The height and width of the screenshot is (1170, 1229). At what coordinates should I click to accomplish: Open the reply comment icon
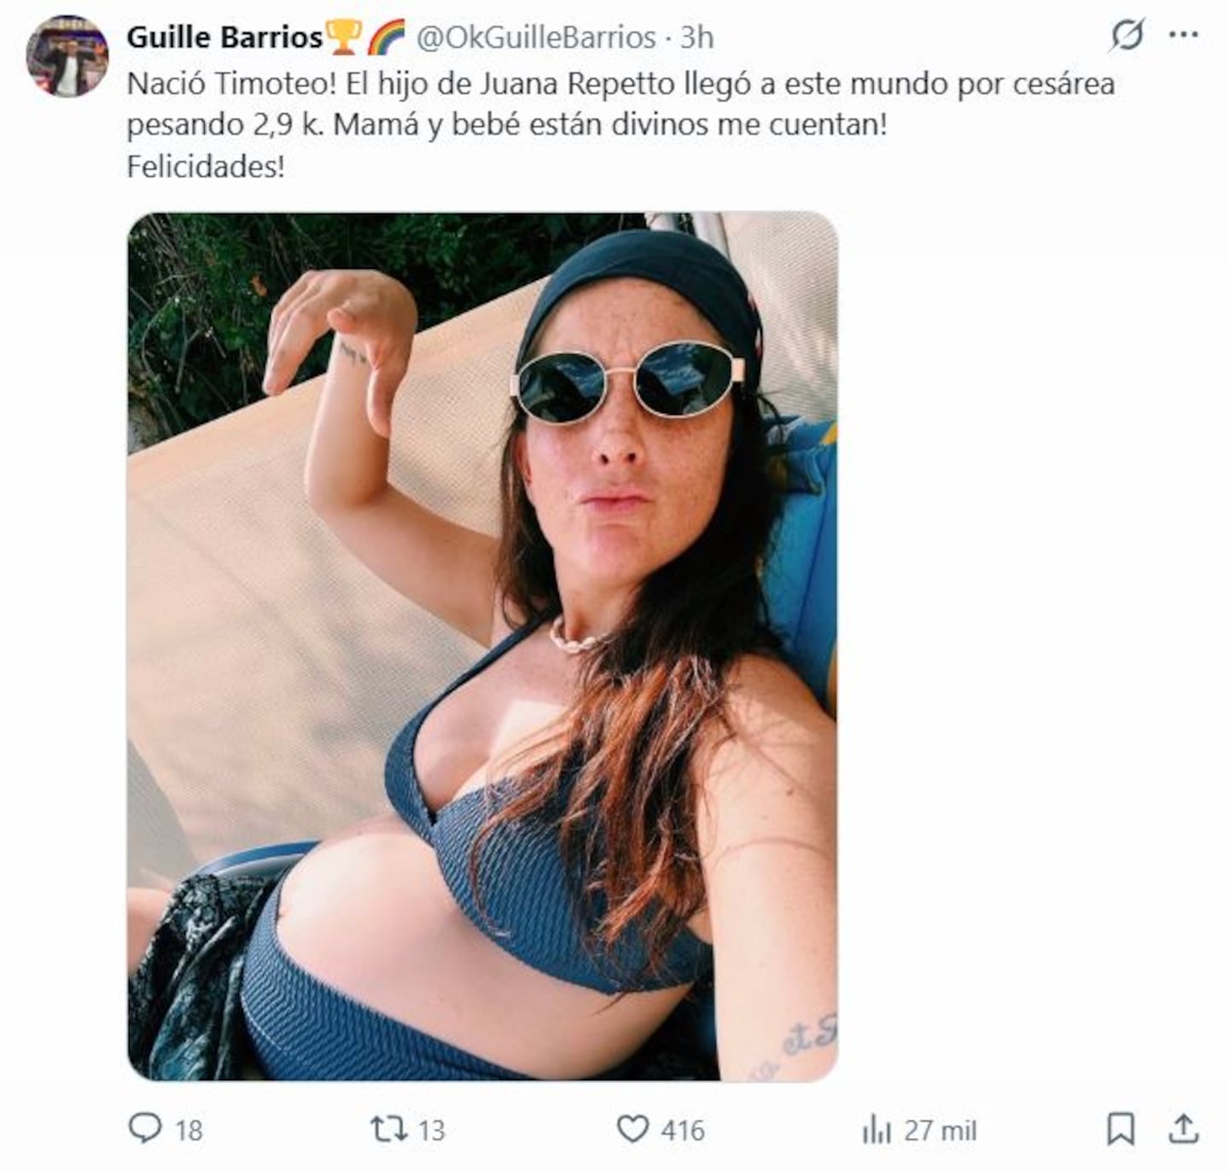point(145,1129)
